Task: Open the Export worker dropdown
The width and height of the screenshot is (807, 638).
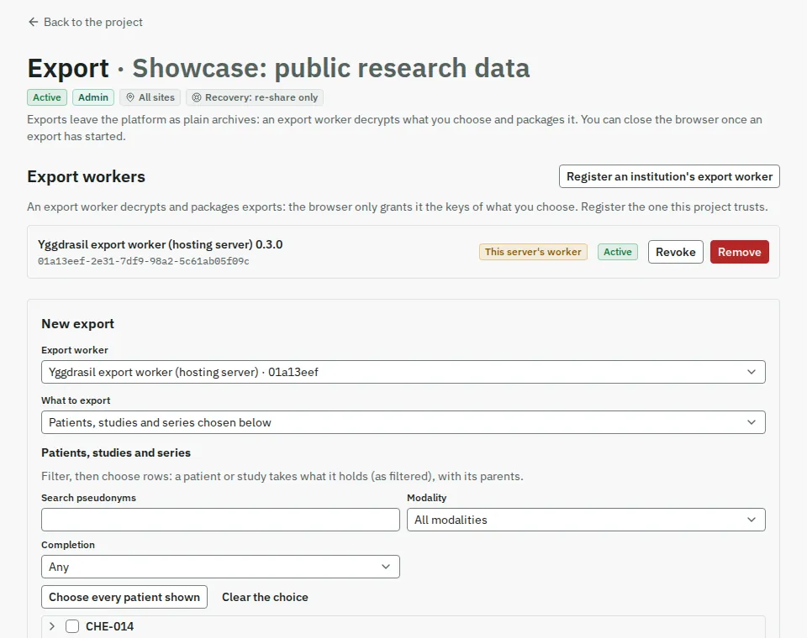Action: coord(403,372)
